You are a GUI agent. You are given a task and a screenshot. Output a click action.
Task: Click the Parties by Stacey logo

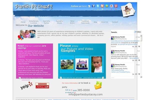34,6
